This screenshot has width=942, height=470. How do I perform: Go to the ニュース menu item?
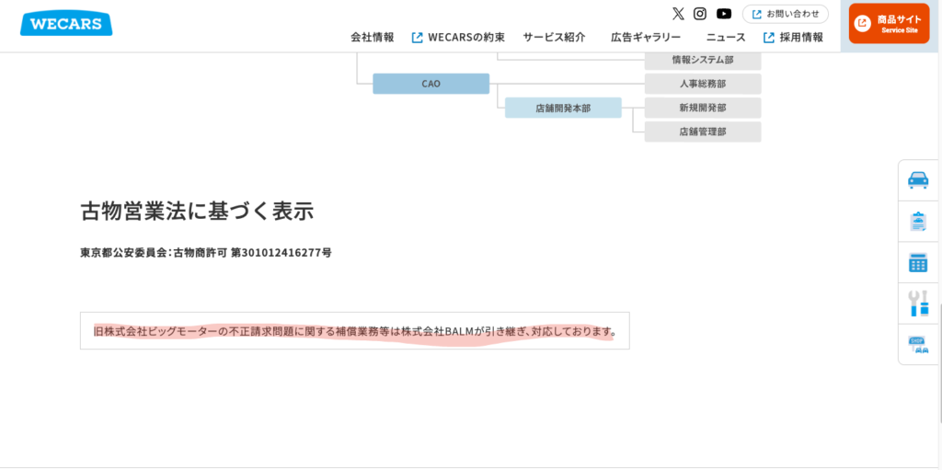coord(726,38)
